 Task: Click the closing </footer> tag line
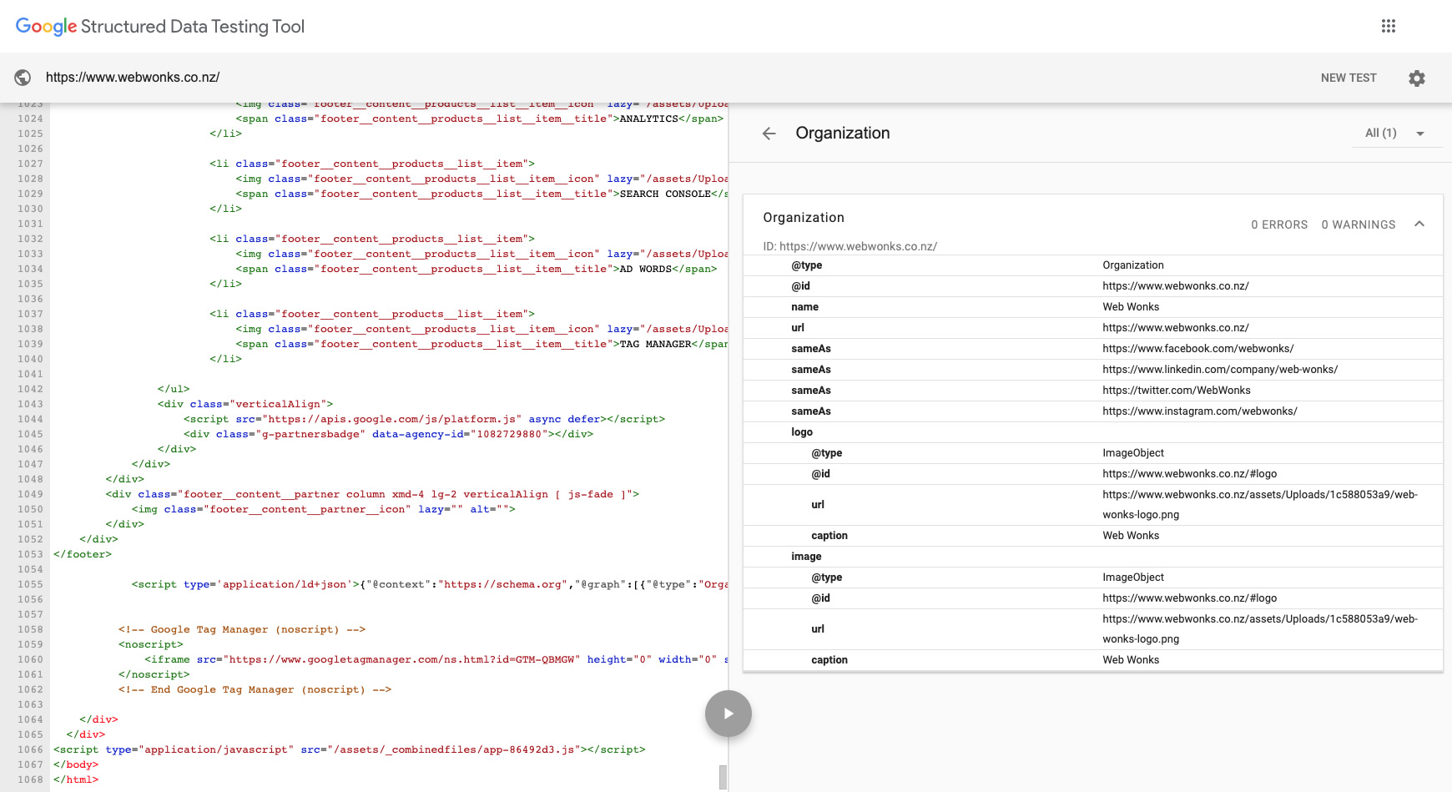pyautogui.click(x=83, y=554)
